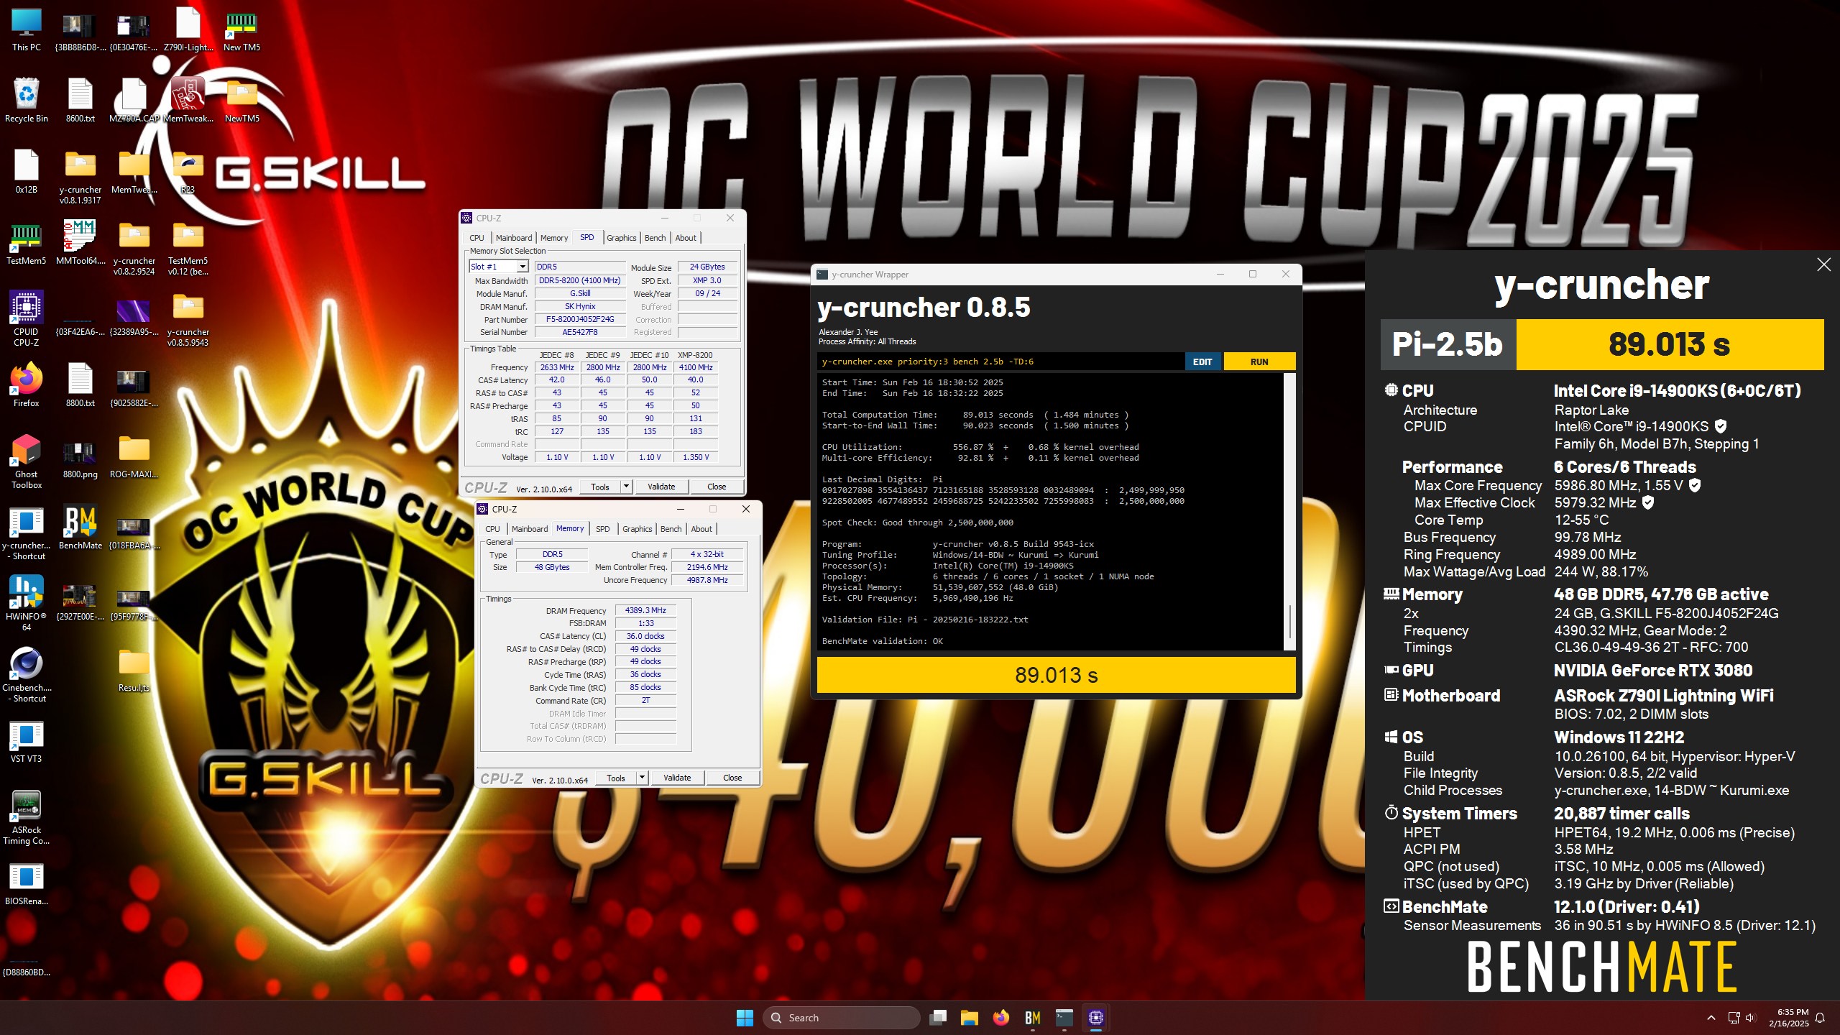This screenshot has width=1840, height=1035.
Task: Click the Part Number F5-8200J4052F24G field
Action: 580,319
